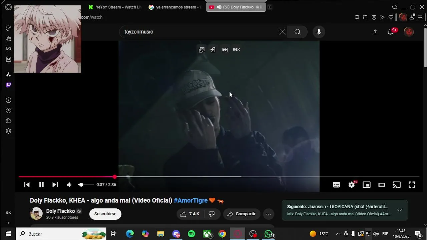Toggle subtitles captions button
The height and width of the screenshot is (240, 427).
click(x=336, y=185)
